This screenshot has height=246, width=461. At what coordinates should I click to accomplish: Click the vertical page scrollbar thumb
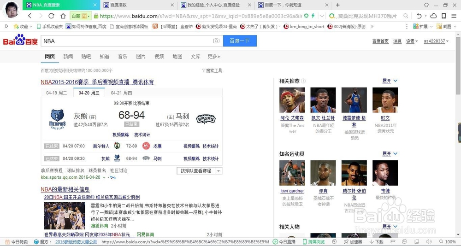(x=458, y=66)
